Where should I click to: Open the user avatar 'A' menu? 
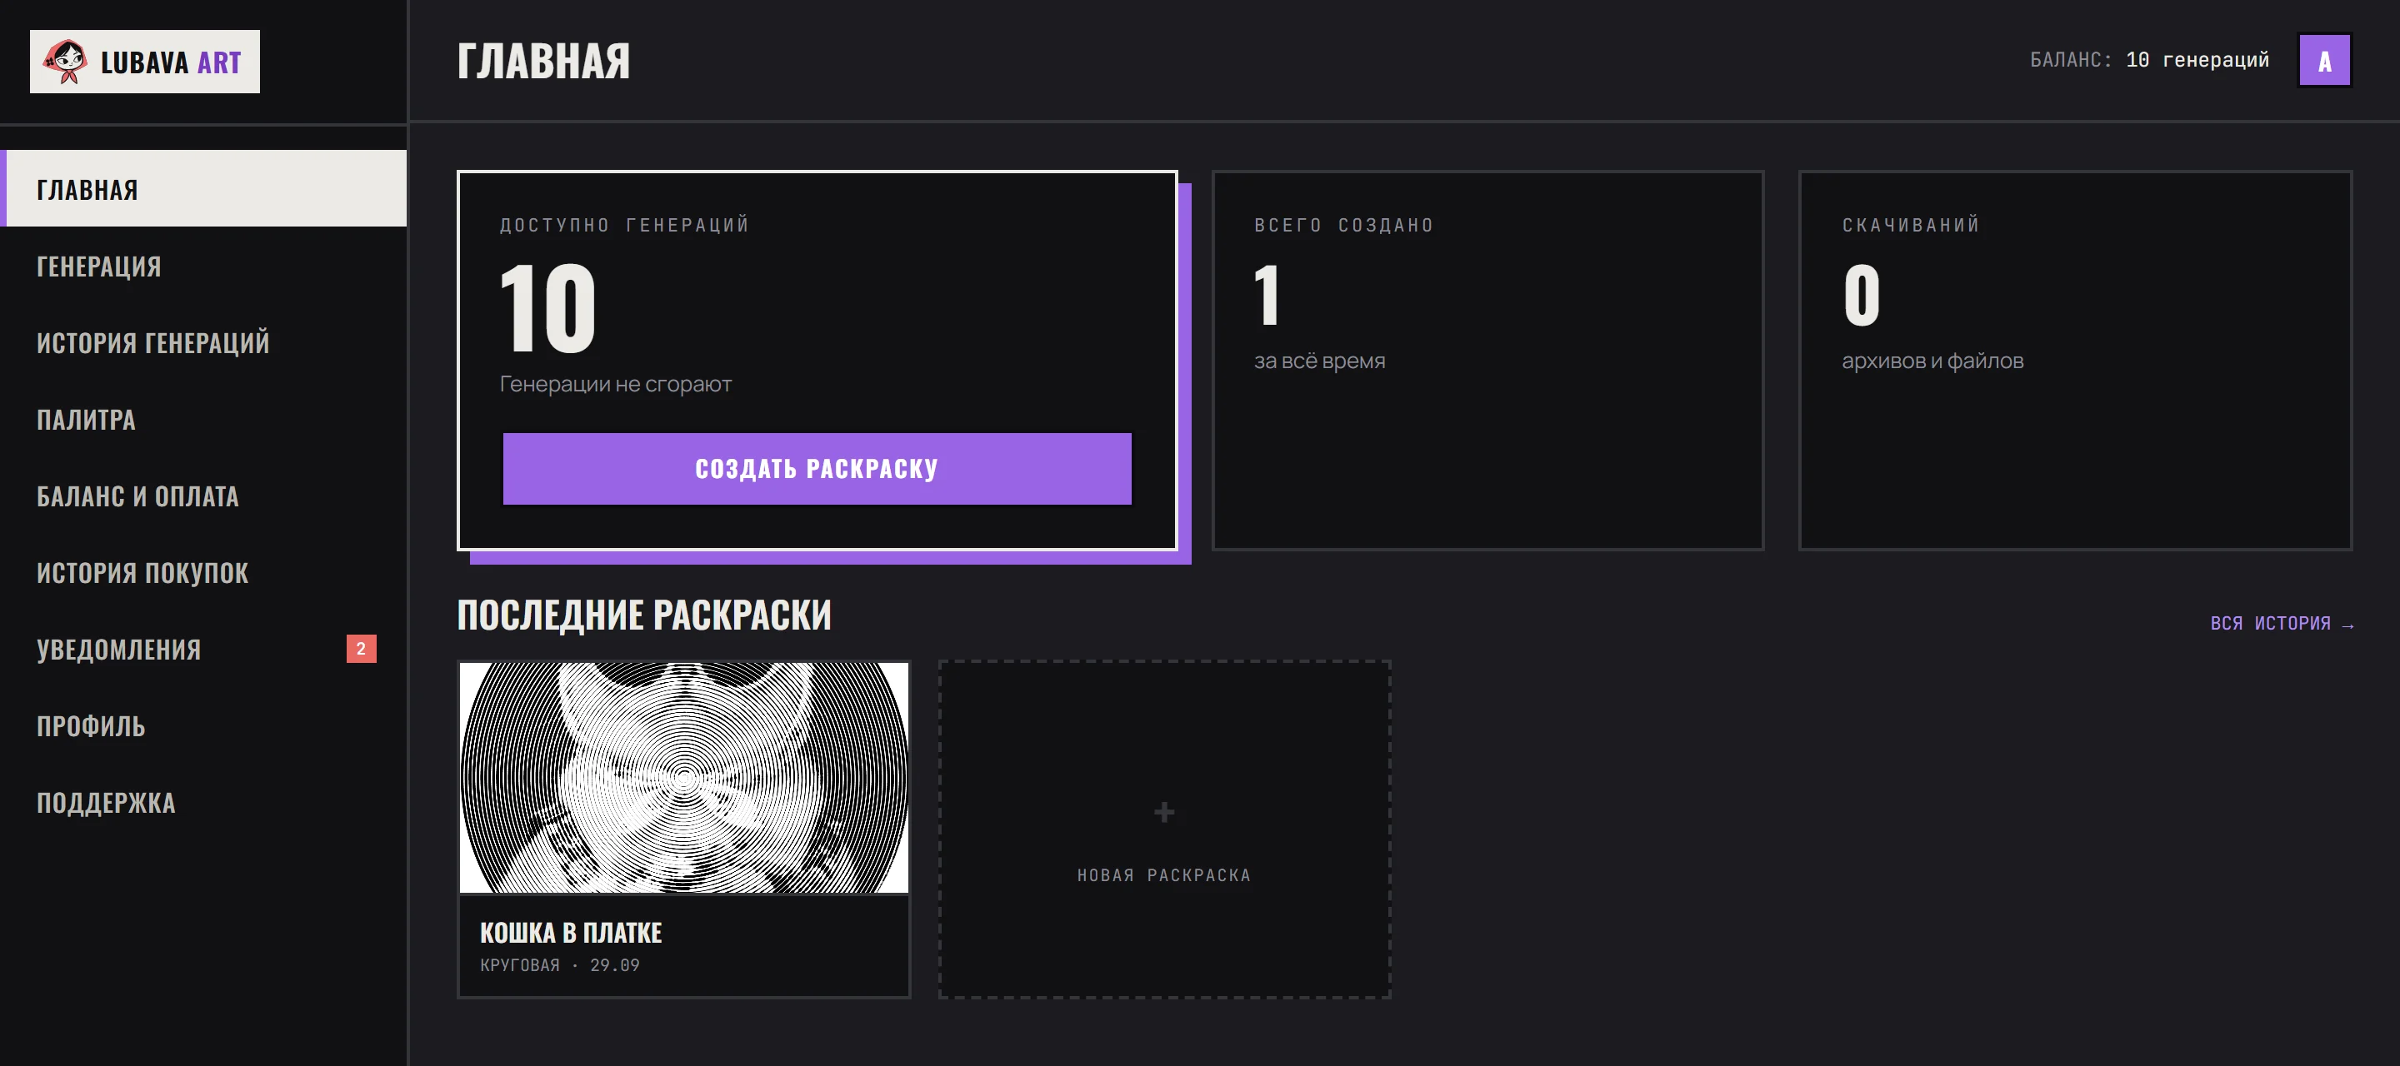coord(2323,61)
